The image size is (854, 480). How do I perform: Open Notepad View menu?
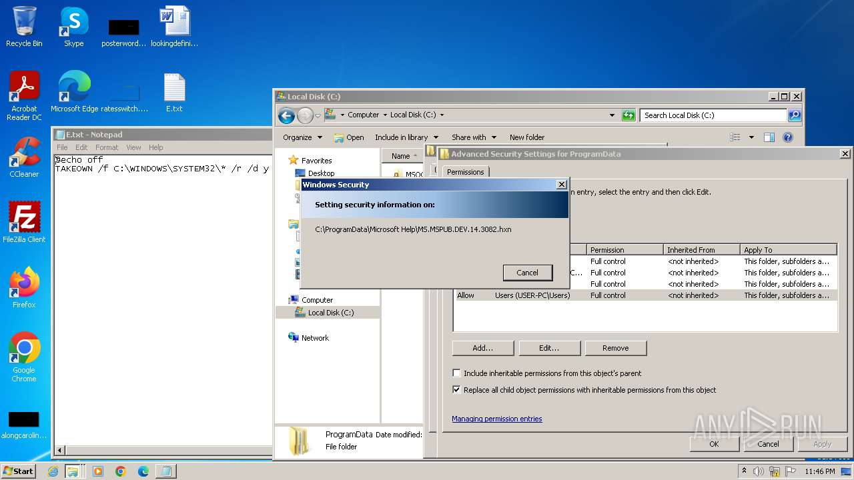click(133, 147)
